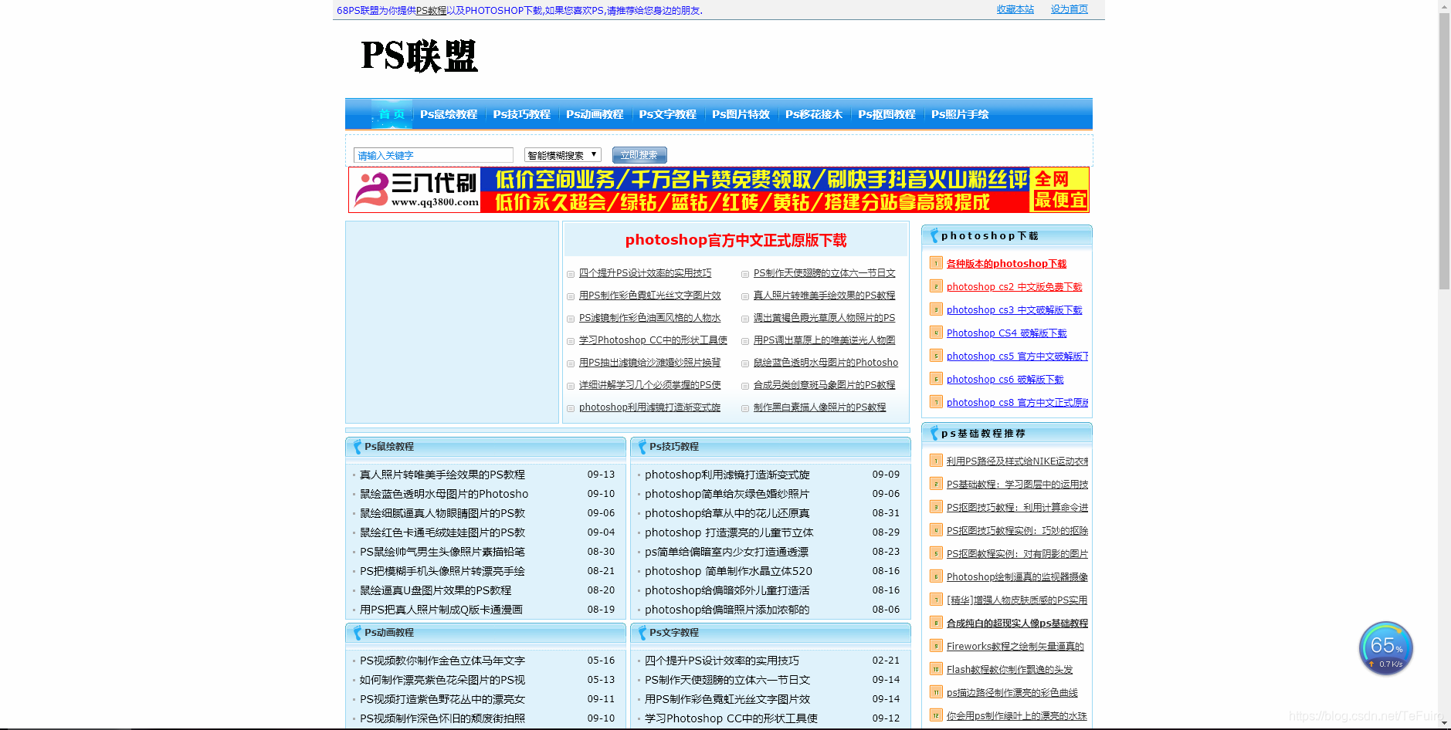Open photoshop cs8 官方中文正式原版 link
This screenshot has width=1451, height=730.
(x=1017, y=402)
